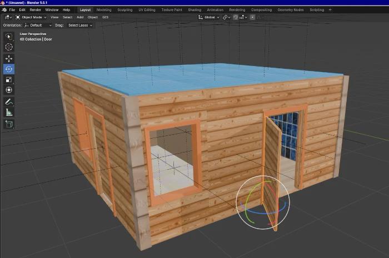Screen dimensions: 389x258
Task: Select the Rotate tool
Action: [9, 69]
